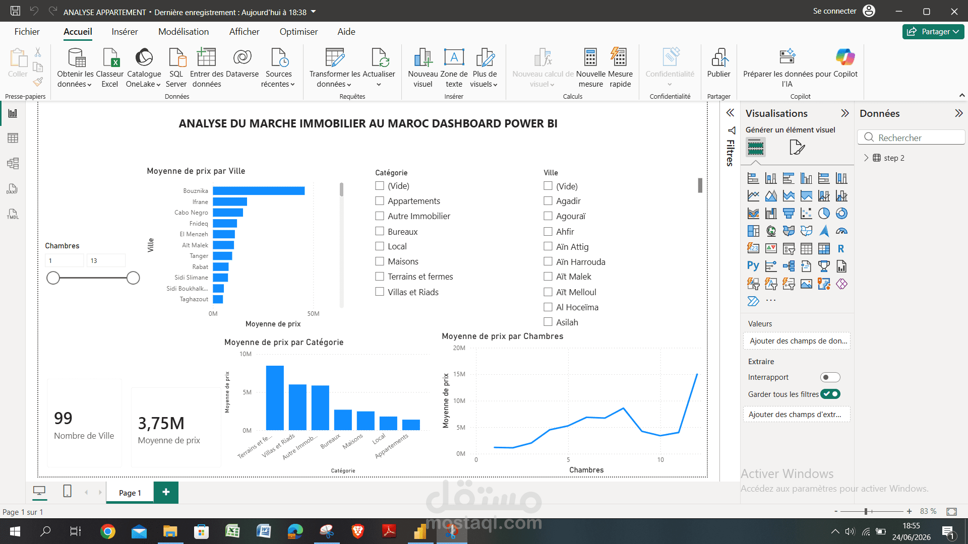968x544 pixels.
Task: Click the Chambres slider left handle
Action: tap(53, 278)
